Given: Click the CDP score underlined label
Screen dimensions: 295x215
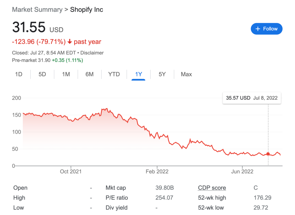Looking at the screenshot, I should pyautogui.click(x=212, y=188).
